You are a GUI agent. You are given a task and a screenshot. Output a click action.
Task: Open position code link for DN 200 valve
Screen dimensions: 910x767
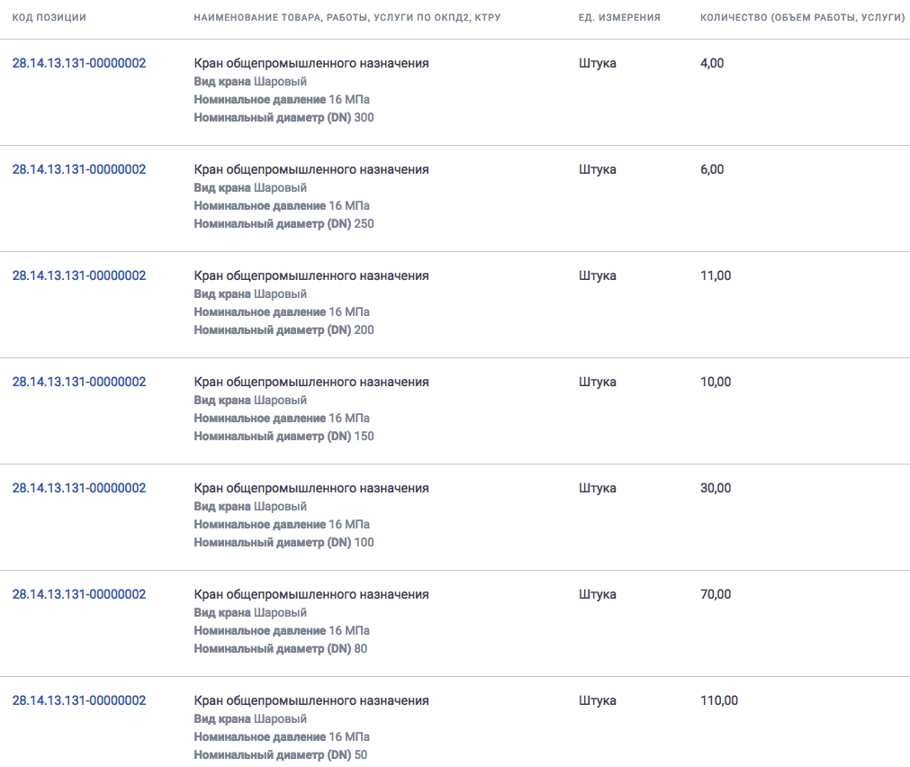pos(79,275)
